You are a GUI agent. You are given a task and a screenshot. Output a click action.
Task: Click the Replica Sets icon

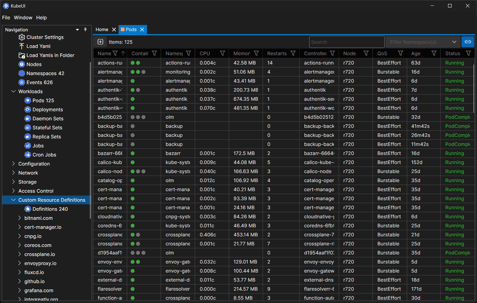pos(28,137)
